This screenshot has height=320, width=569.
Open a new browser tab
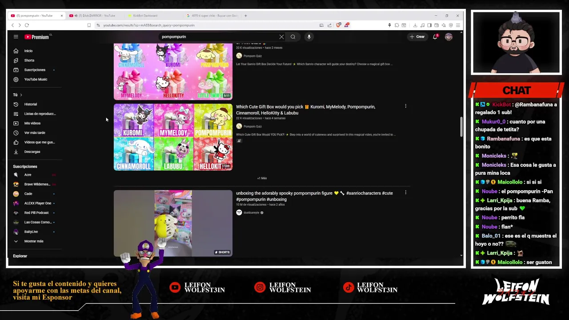coord(246,16)
